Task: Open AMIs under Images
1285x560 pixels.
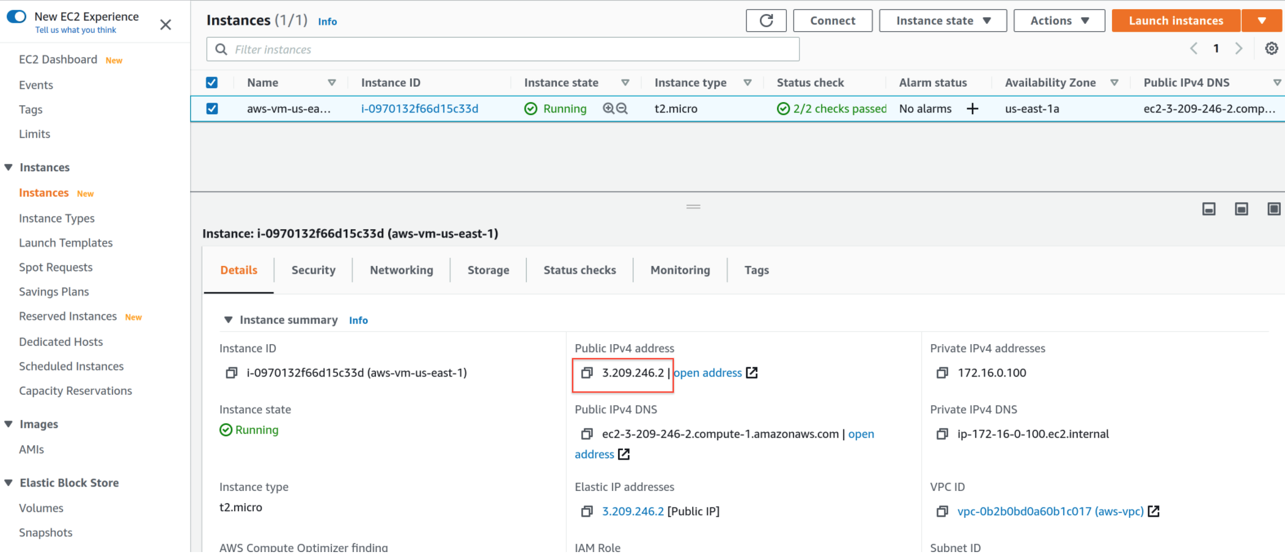Action: (31, 449)
